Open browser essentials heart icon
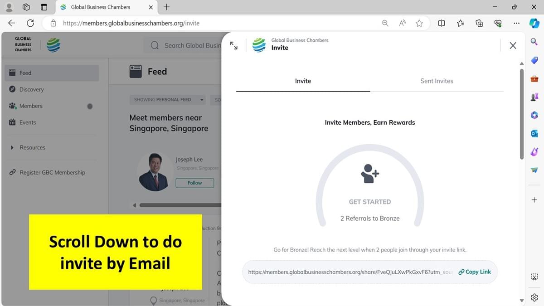The width and height of the screenshot is (544, 306). pos(498,23)
